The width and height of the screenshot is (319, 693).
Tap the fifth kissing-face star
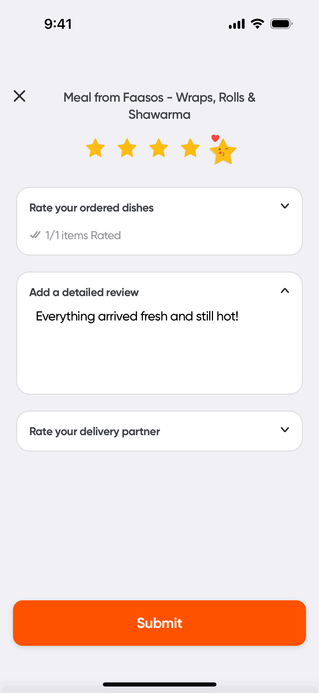[x=223, y=151]
